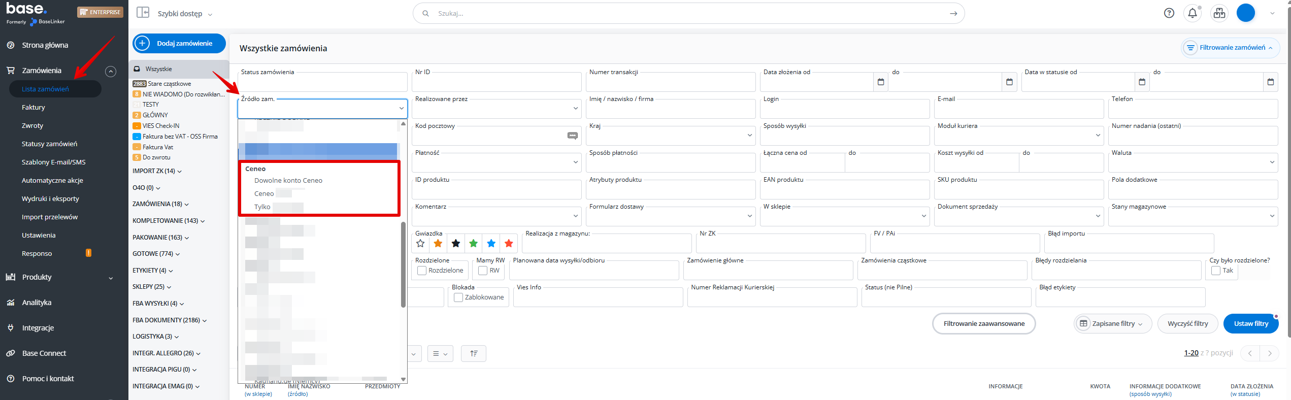Open the Zapisane filtry dropdown
The width and height of the screenshot is (1291, 400).
(x=1112, y=323)
